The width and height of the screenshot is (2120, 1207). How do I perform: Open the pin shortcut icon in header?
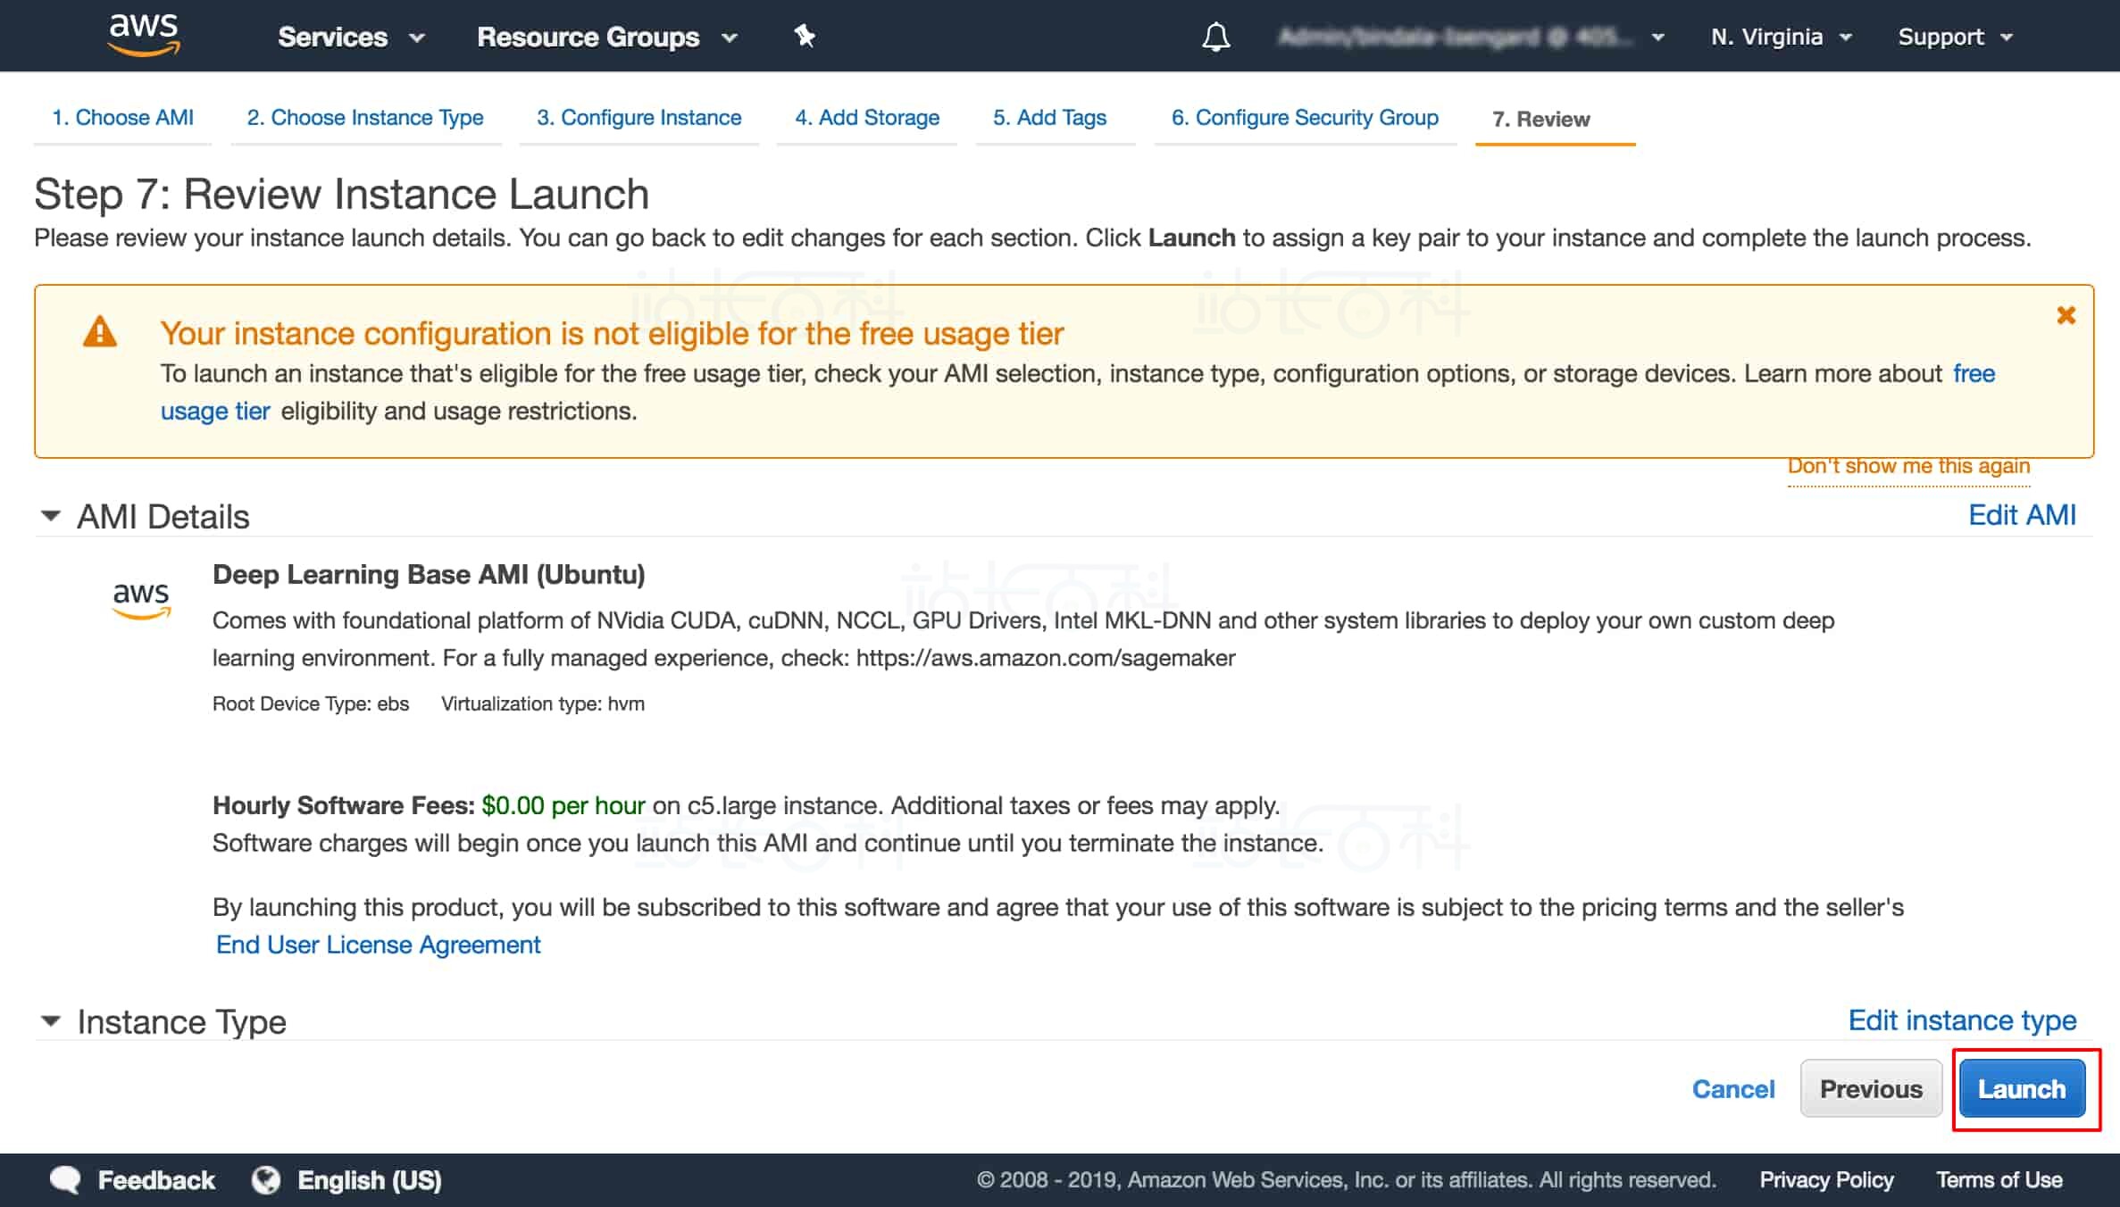(805, 36)
